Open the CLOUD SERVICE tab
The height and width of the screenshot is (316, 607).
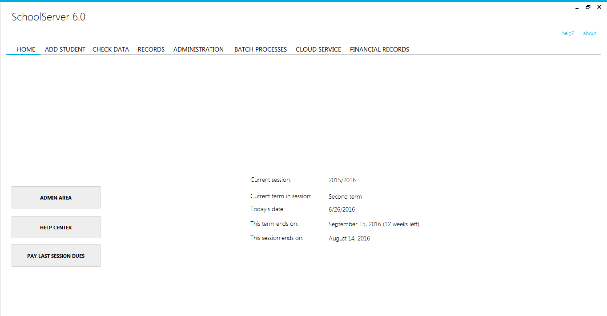318,49
